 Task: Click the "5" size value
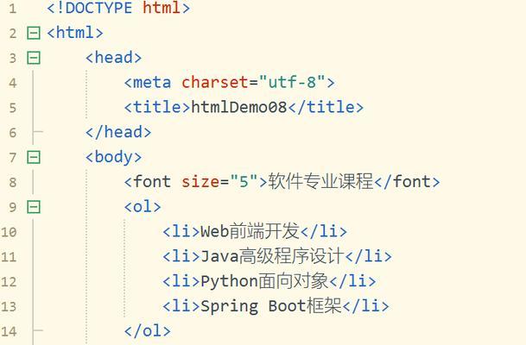coord(244,182)
